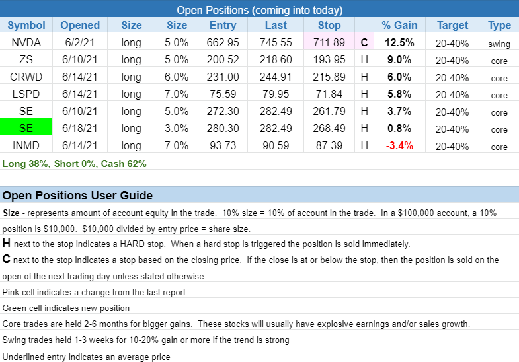Viewport: 519px width, 362px height.
Task: Select the ZS symbol cell
Action: click(26, 59)
